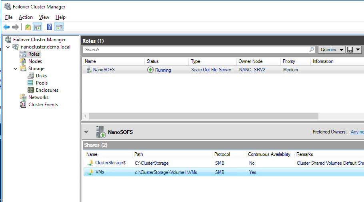Click the Pools tree icon

(30, 83)
